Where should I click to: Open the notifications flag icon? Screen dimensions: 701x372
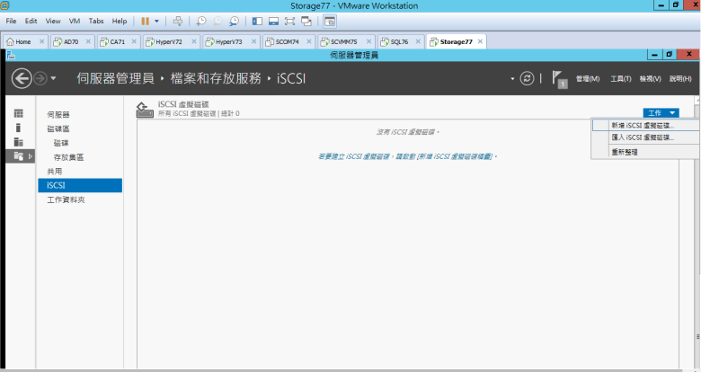tap(558, 79)
